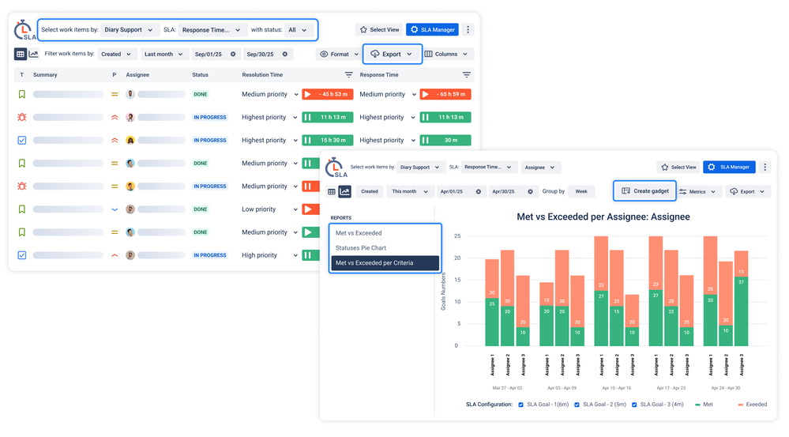Click the Response Time column filter icon

pos(467,74)
